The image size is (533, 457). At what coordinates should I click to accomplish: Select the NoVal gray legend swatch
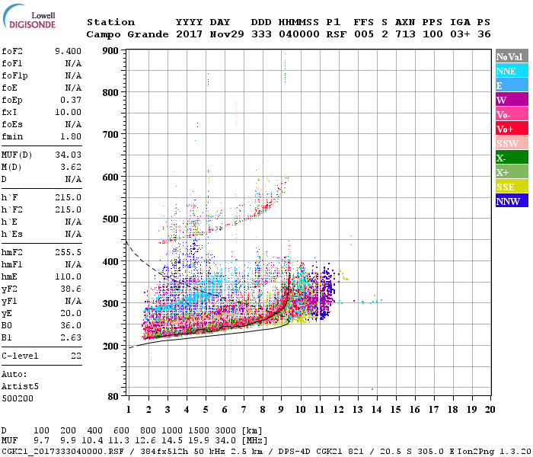pos(512,56)
